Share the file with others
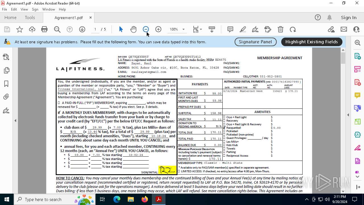This screenshot has width=364, height=205. pos(356,29)
